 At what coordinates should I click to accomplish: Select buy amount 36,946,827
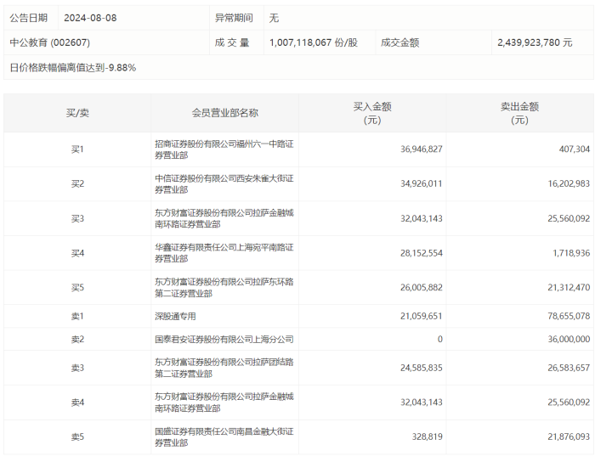coord(422,149)
